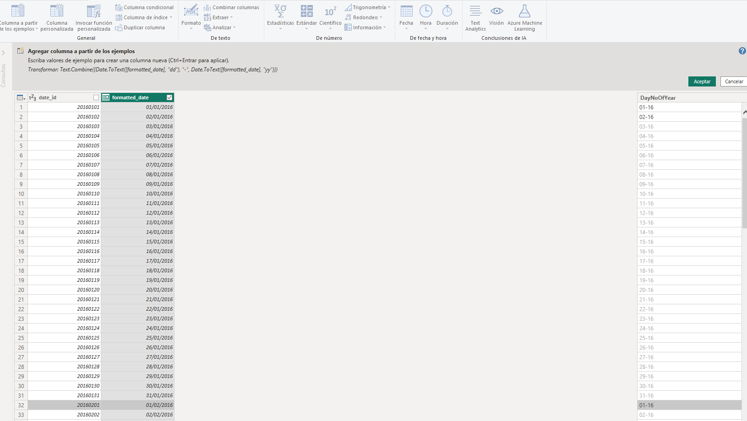This screenshot has width=747, height=421.
Task: Add a Columna personalizada
Action: pyautogui.click(x=57, y=18)
